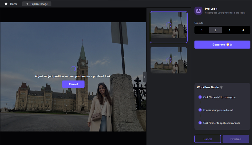Select the second generated result thumbnail
This screenshot has width=252, height=145.
(169, 60)
